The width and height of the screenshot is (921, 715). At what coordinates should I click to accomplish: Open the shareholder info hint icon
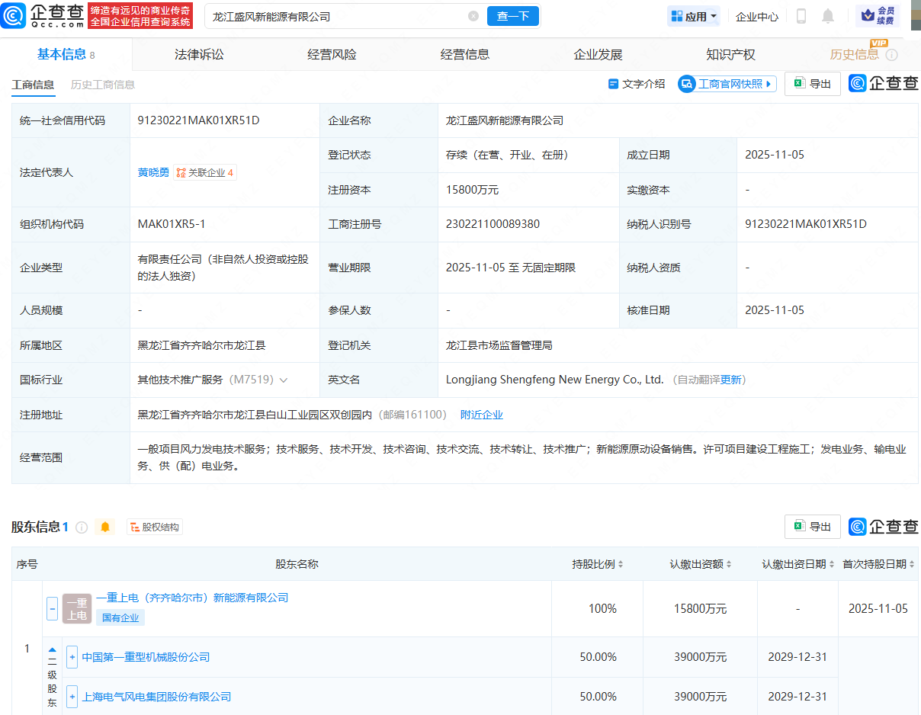pos(82,527)
